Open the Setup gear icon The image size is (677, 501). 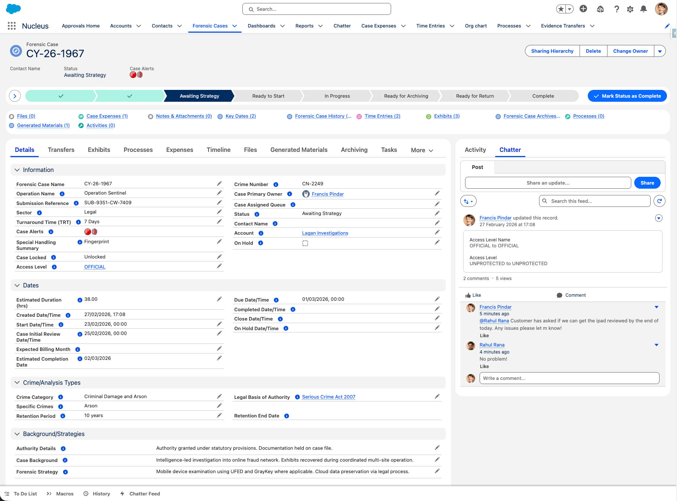(x=630, y=9)
